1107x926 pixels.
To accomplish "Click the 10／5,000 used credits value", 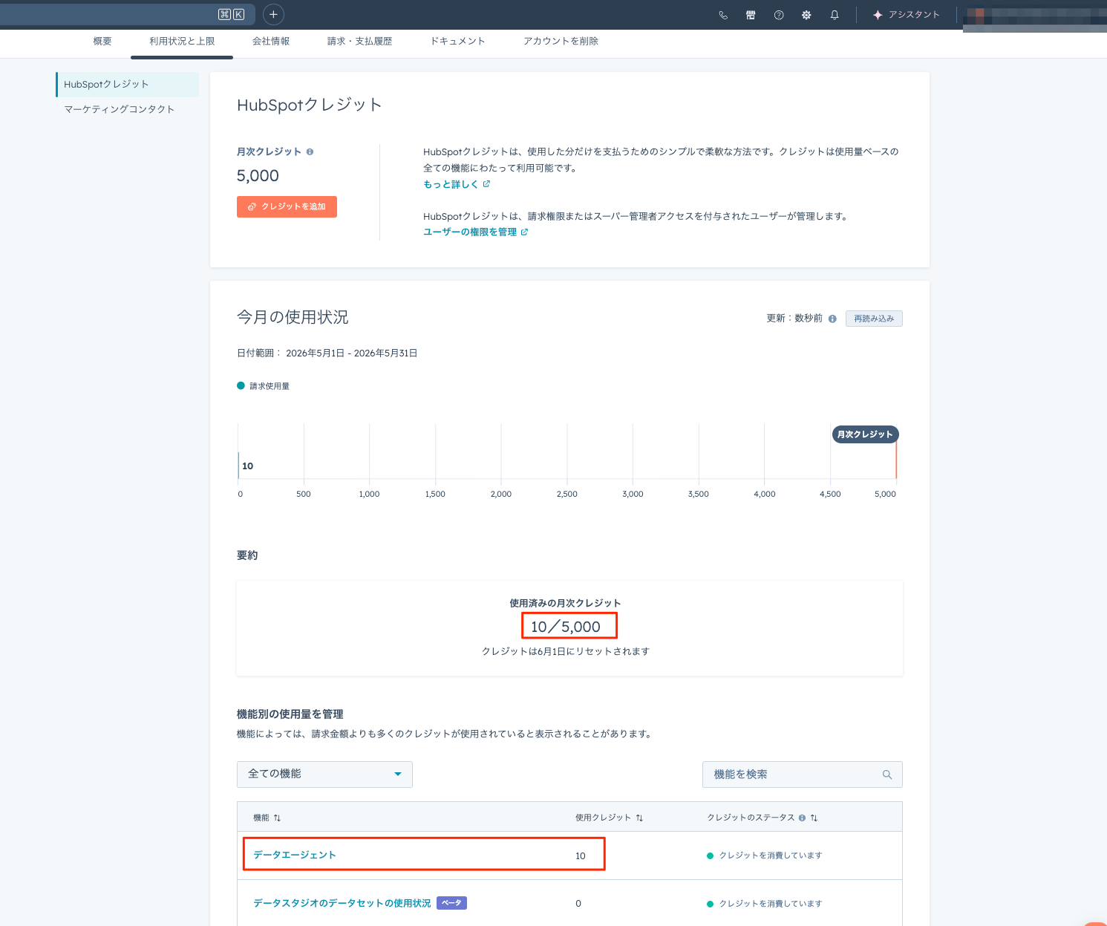I will (566, 627).
